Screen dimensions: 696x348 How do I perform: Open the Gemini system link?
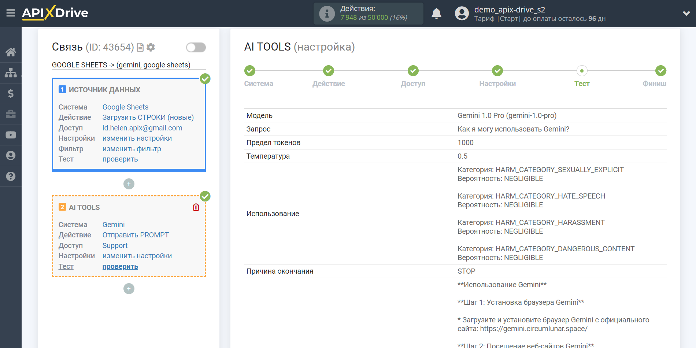point(114,225)
